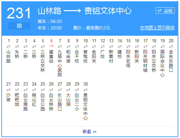Click the transfer arrows icon above 头桥
This screenshot has height=138, width=180.
click(17, 47)
